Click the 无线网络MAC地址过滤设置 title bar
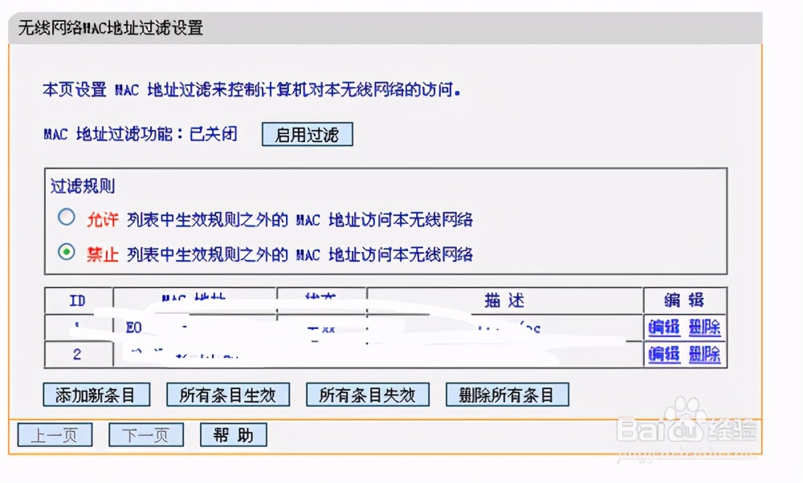The height and width of the screenshot is (483, 803). tap(108, 27)
